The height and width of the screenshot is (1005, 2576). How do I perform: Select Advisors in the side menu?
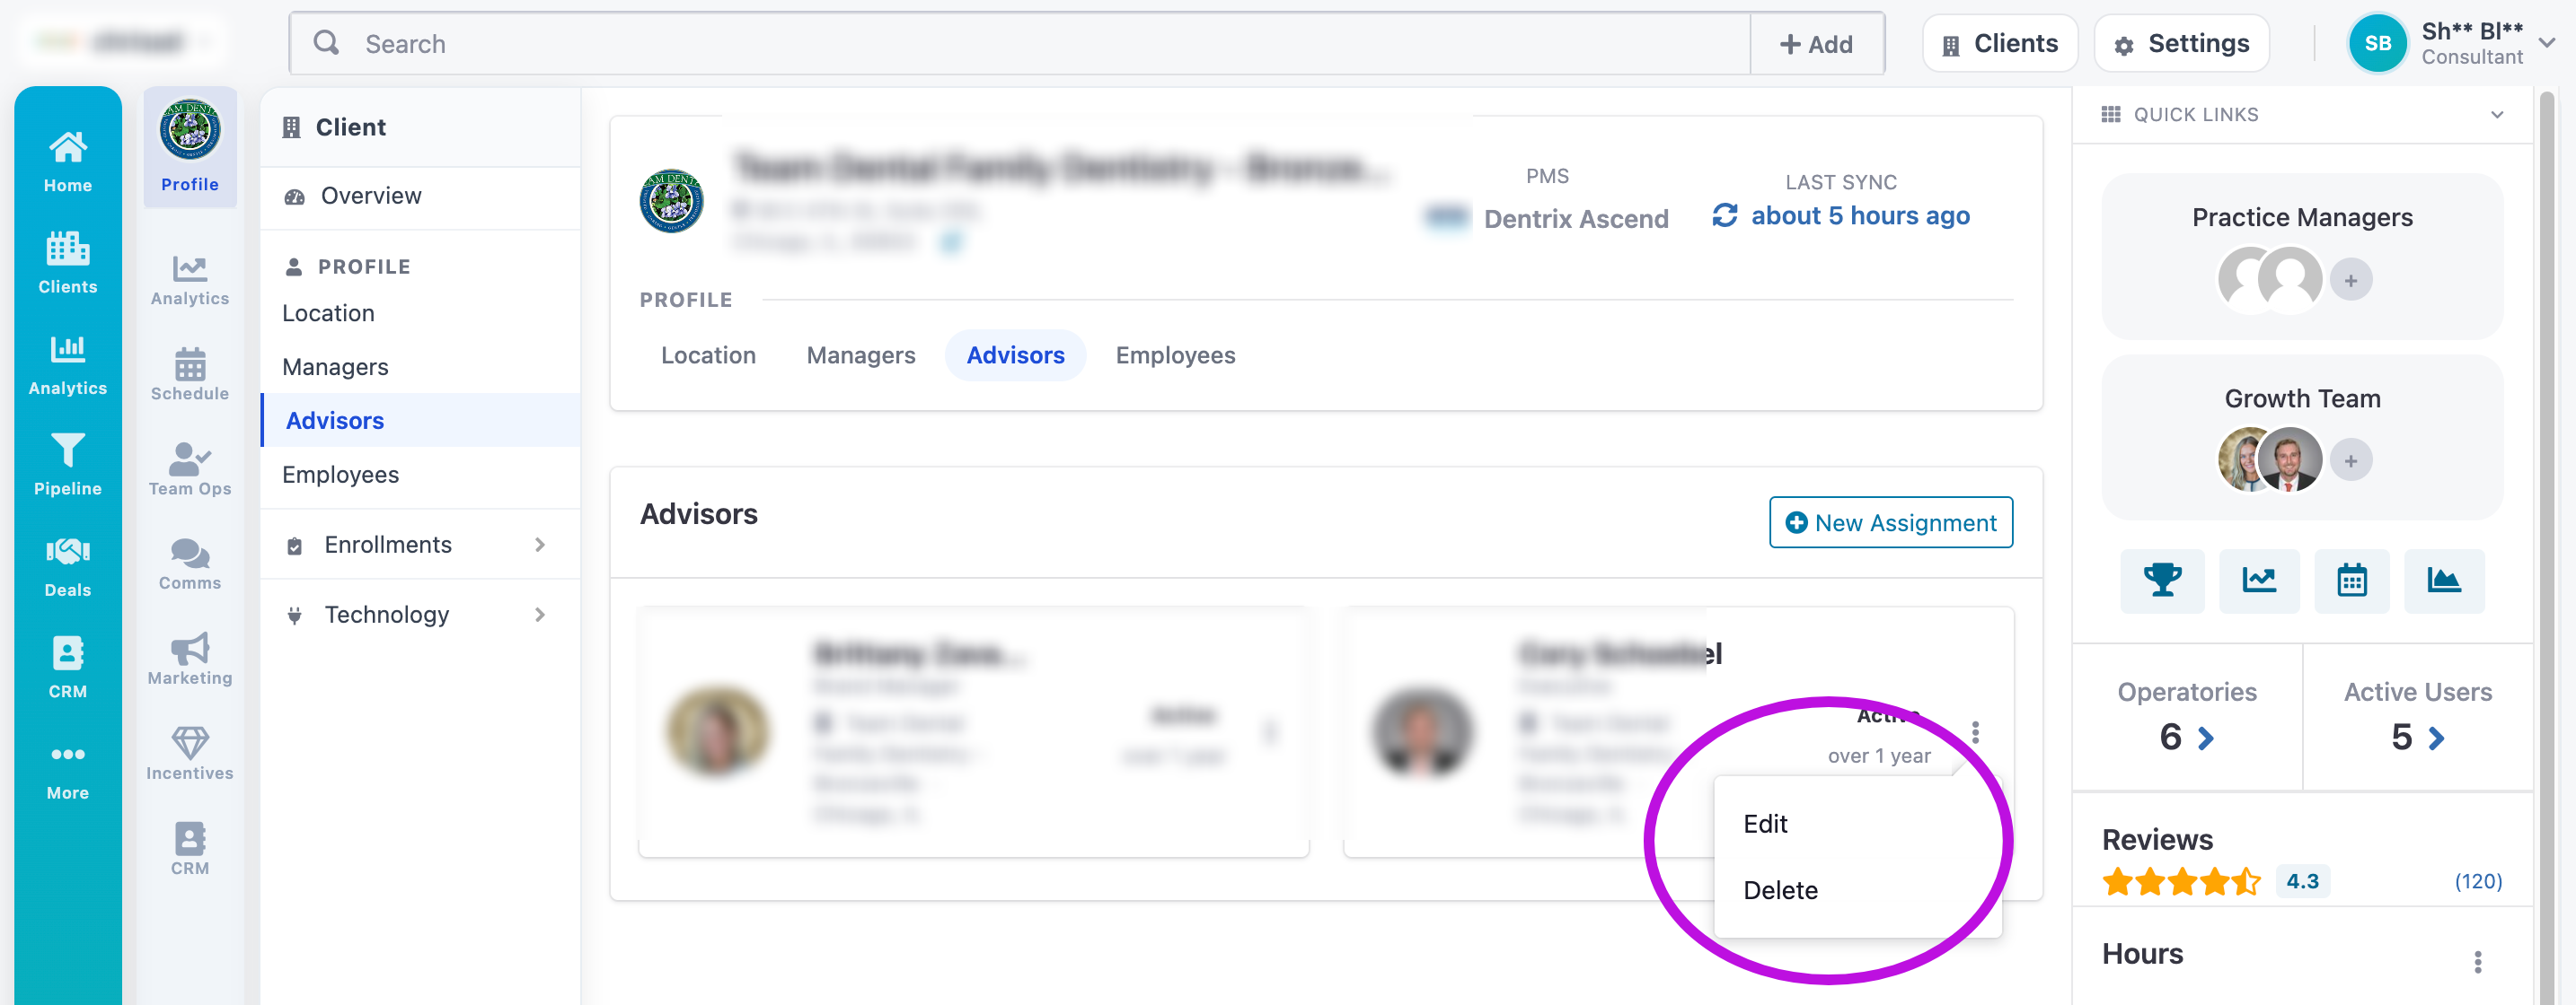pyautogui.click(x=420, y=421)
